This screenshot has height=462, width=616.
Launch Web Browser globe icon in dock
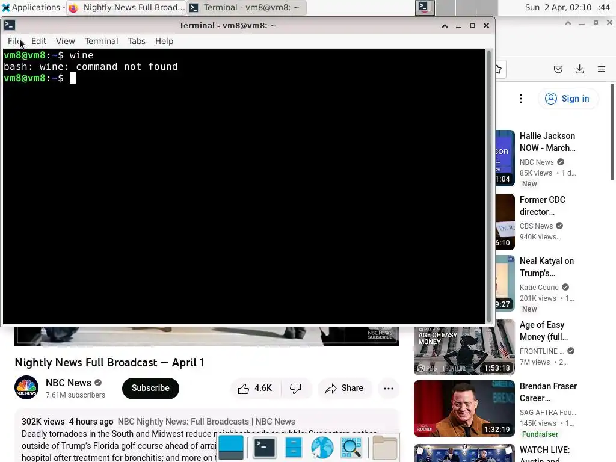point(322,448)
